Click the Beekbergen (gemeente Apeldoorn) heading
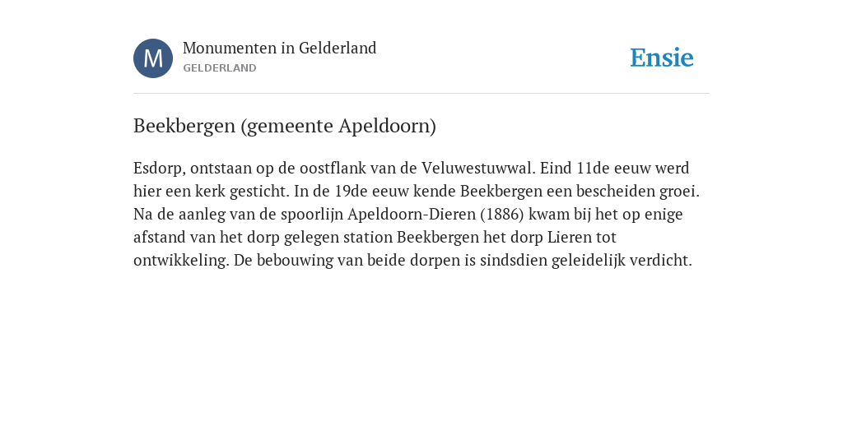The height and width of the screenshot is (421, 843). pyautogui.click(x=284, y=126)
